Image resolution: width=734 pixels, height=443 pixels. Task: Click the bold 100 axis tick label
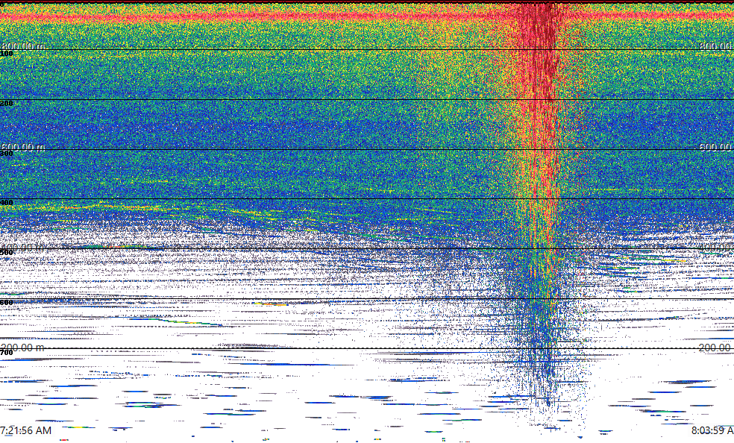(7, 54)
